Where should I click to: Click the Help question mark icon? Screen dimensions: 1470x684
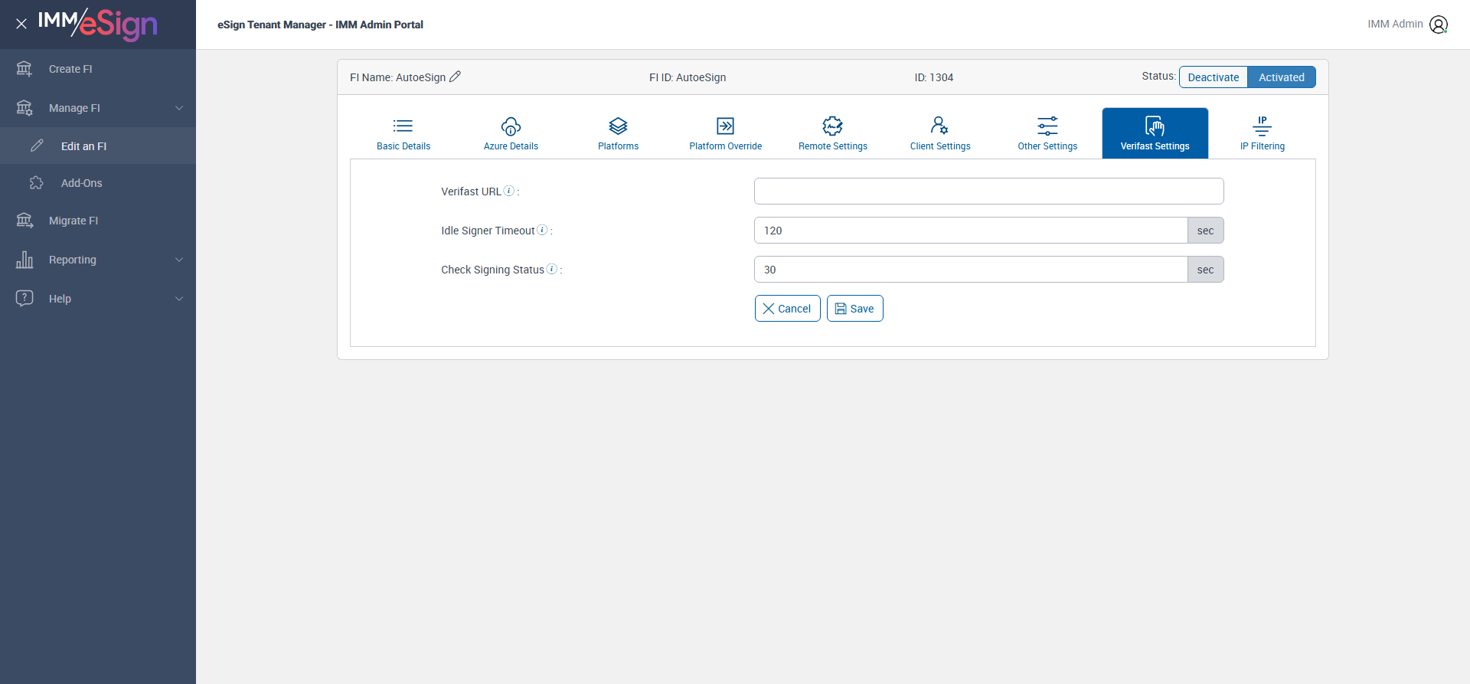(x=24, y=298)
